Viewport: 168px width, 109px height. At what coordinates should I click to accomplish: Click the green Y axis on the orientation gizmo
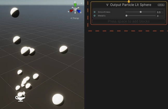(75, 5)
